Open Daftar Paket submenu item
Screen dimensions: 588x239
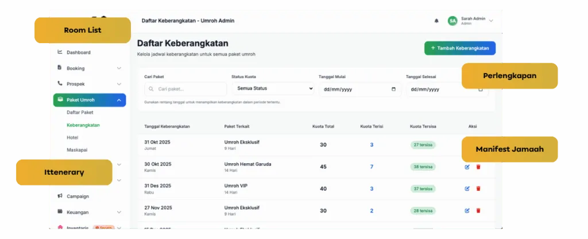click(x=80, y=113)
